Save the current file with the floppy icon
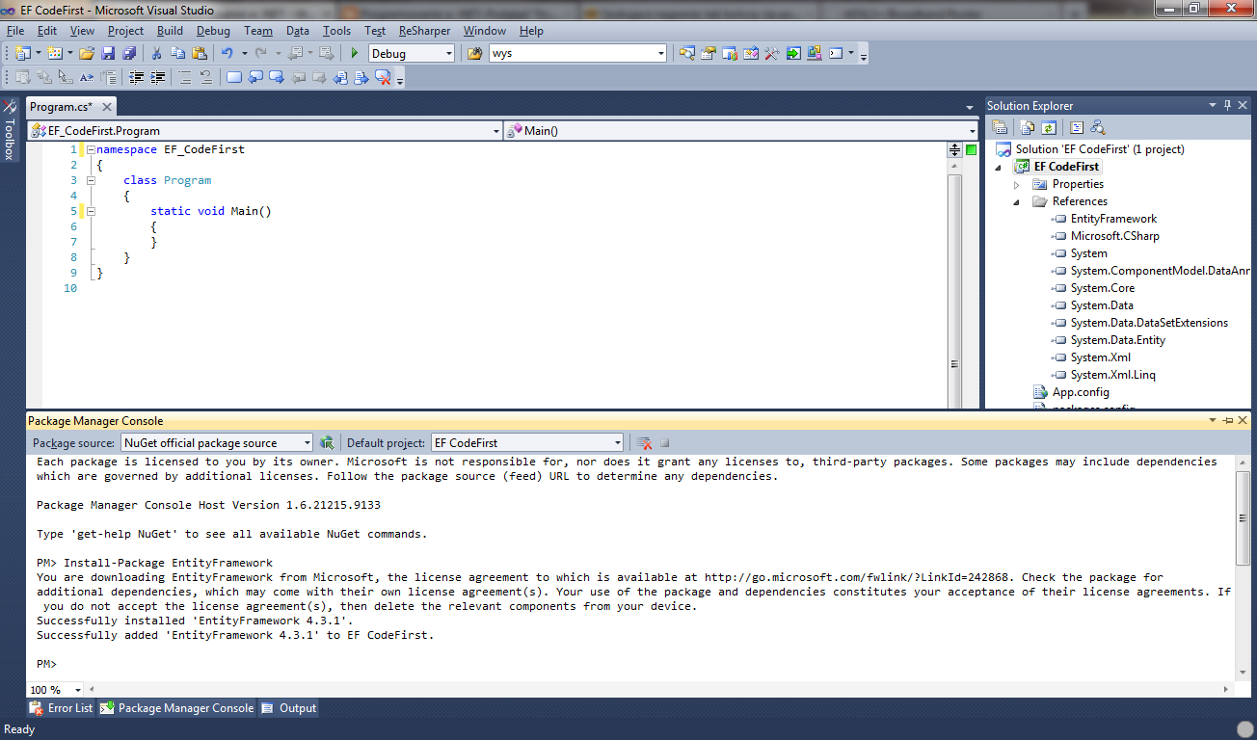Viewport: 1257px width, 740px height. coord(108,53)
